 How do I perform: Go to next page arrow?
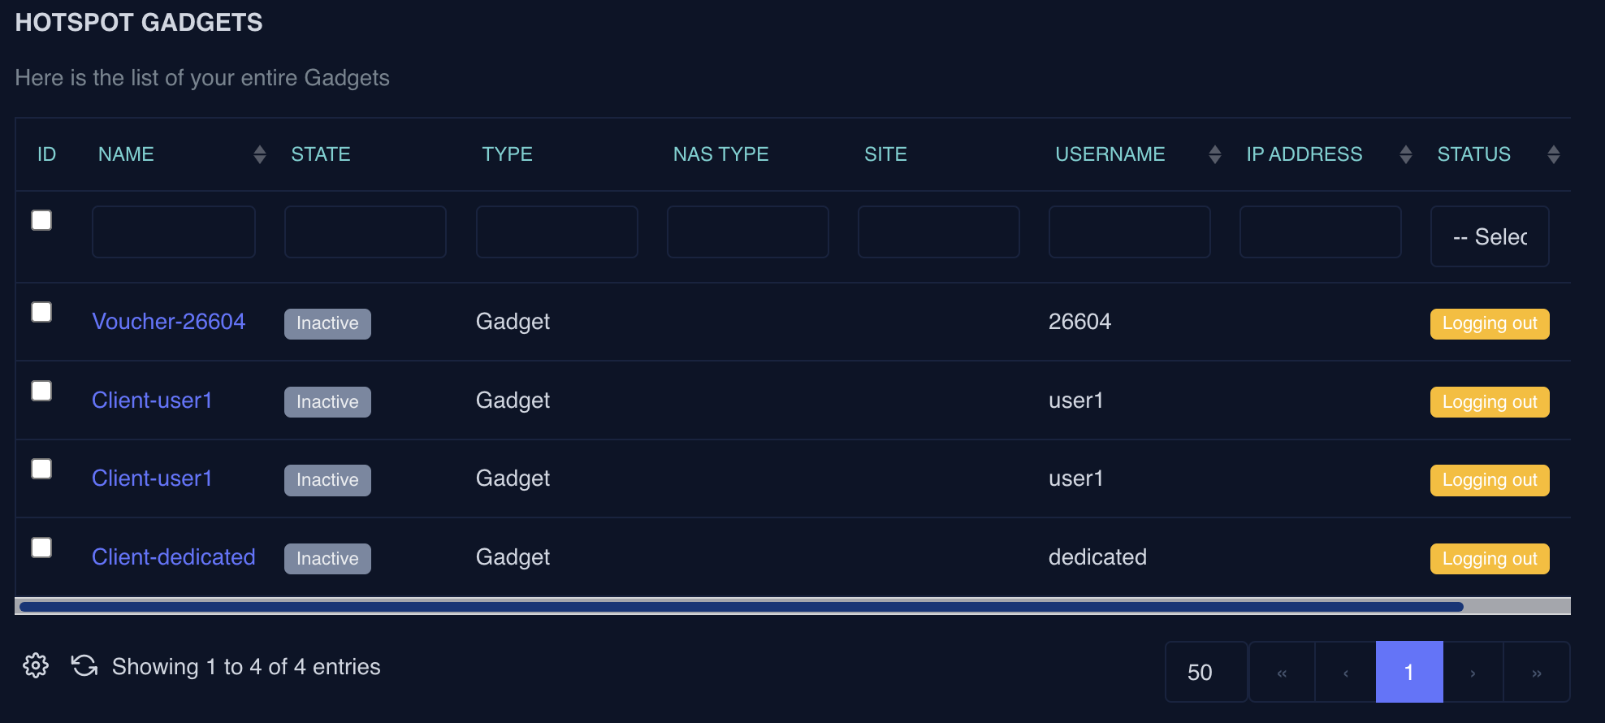click(1473, 673)
